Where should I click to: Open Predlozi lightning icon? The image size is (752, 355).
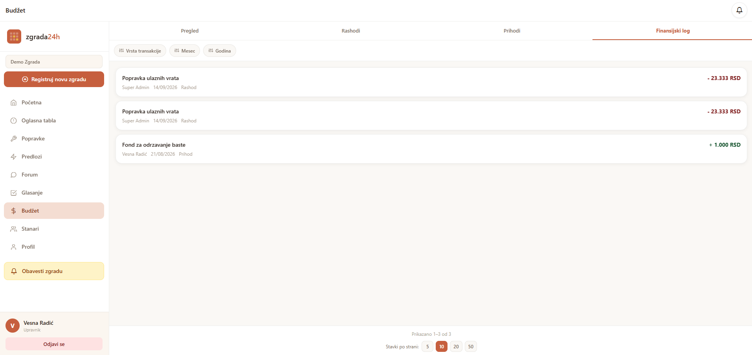pos(14,157)
